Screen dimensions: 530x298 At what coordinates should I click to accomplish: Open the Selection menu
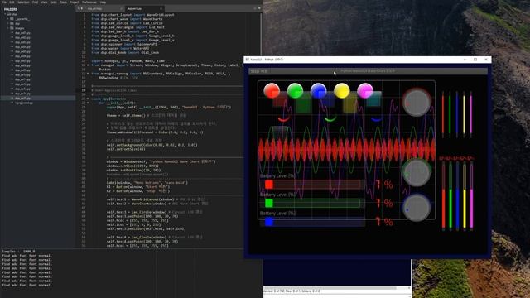click(23, 2)
